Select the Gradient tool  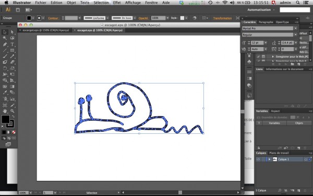(13, 87)
